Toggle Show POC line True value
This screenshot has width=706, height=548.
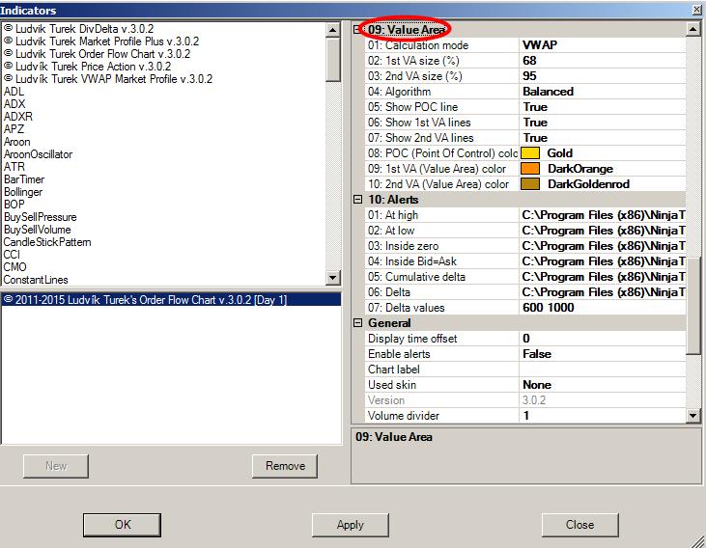pyautogui.click(x=603, y=107)
